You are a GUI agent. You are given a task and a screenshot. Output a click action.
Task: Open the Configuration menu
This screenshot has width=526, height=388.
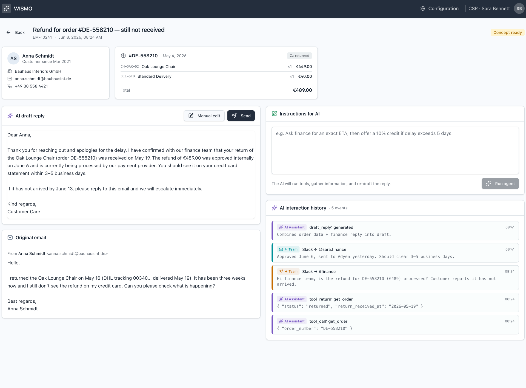pos(439,9)
